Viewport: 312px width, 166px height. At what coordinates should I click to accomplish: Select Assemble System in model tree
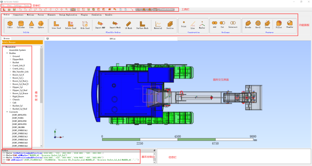click(x=18, y=50)
